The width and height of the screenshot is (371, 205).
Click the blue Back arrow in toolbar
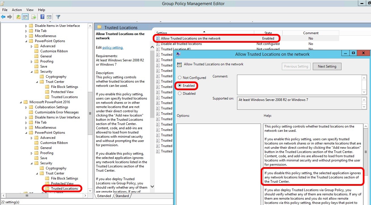[x=3, y=17]
